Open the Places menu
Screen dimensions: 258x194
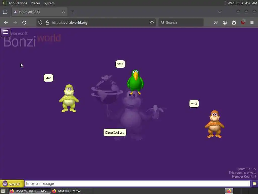click(x=36, y=3)
